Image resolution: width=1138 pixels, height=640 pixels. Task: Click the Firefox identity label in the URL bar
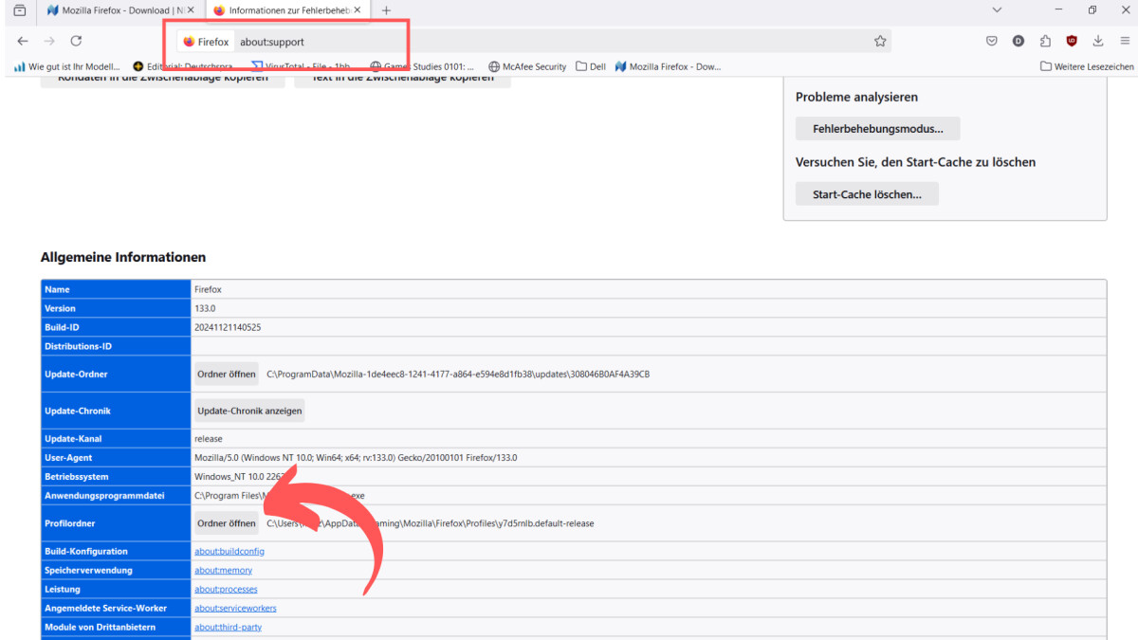click(206, 42)
